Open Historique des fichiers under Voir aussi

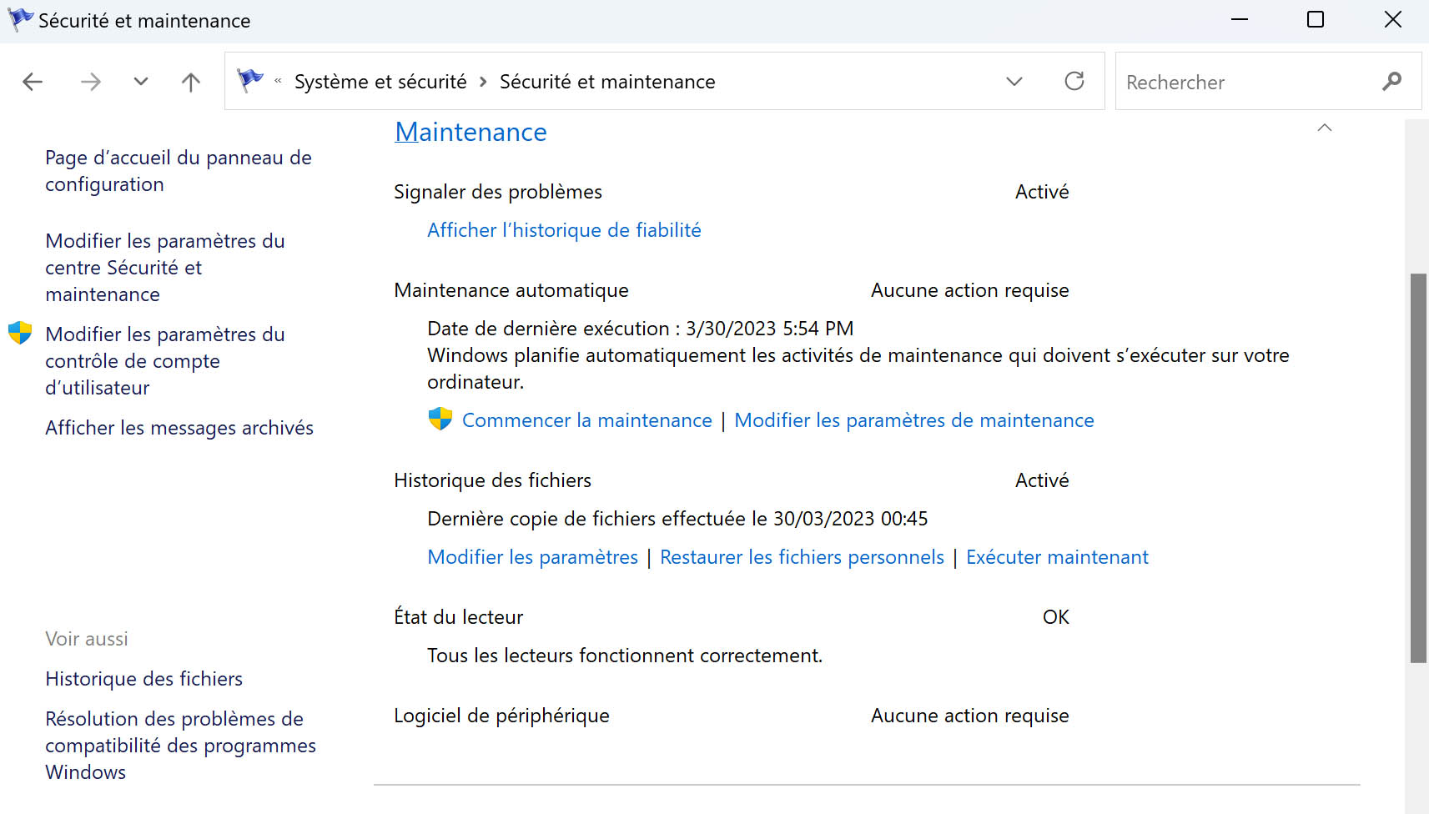(143, 679)
